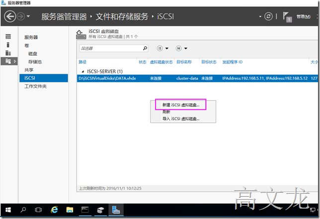Select the DATA.vhdx virtual disk path

107,78
